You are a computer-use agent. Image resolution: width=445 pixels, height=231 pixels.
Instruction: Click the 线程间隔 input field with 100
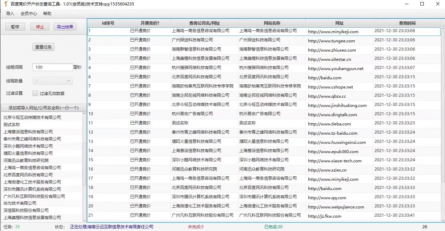(53, 67)
